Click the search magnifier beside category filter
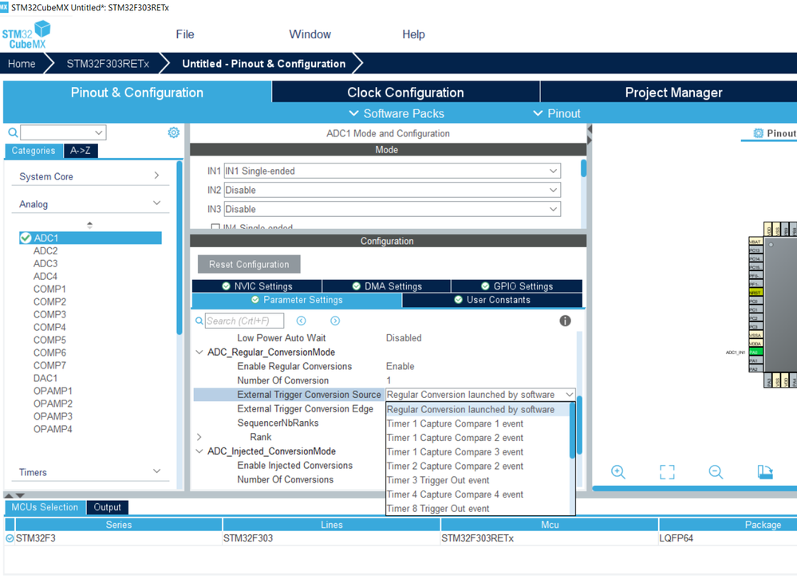This screenshot has height=579, width=797. 14,133
